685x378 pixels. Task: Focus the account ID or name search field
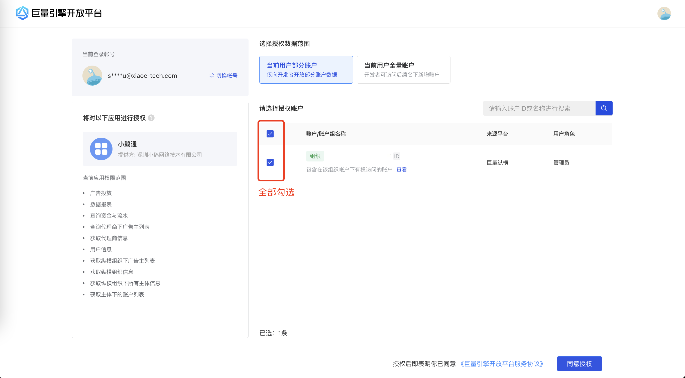(x=539, y=108)
